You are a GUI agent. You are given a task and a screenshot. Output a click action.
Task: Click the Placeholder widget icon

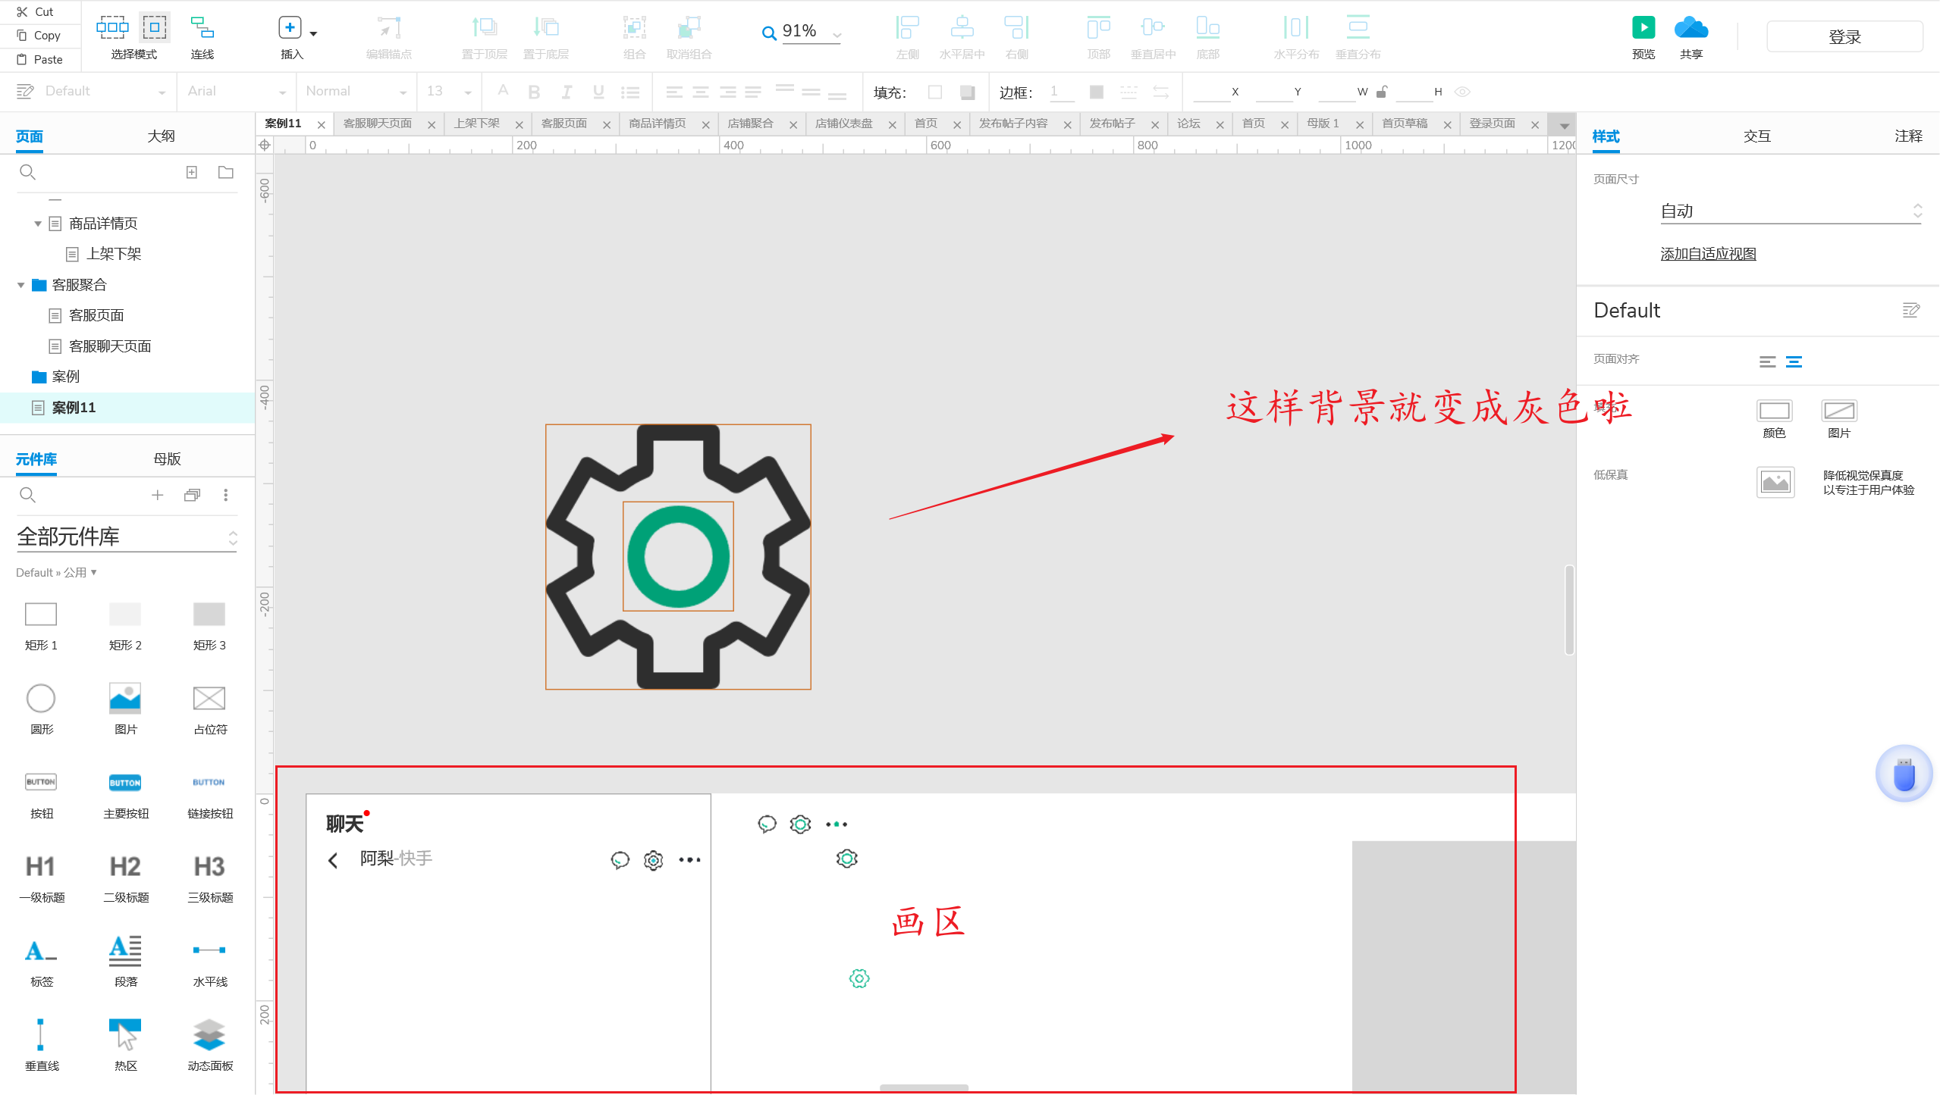click(x=209, y=698)
